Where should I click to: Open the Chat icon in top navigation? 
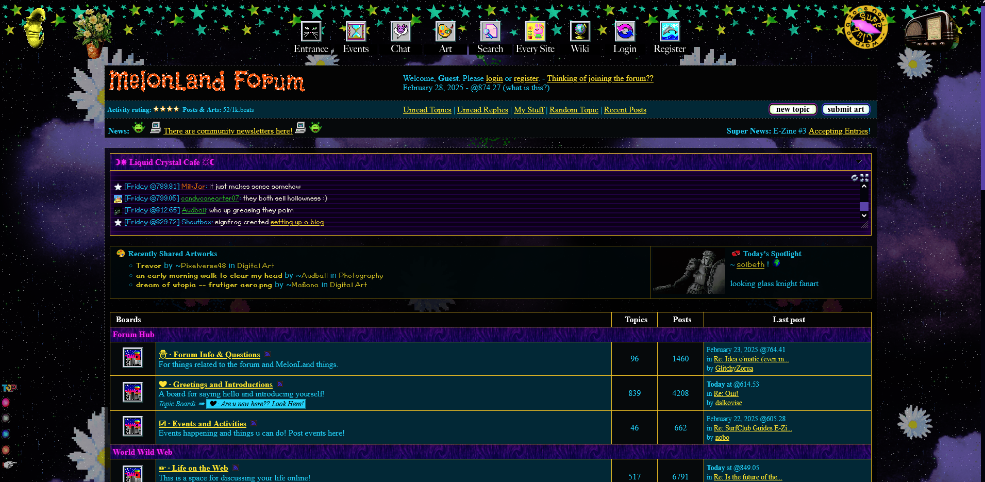point(400,32)
